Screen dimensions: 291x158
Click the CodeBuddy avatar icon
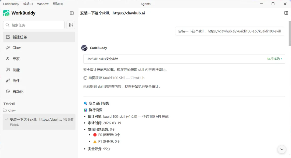[x=84, y=48]
